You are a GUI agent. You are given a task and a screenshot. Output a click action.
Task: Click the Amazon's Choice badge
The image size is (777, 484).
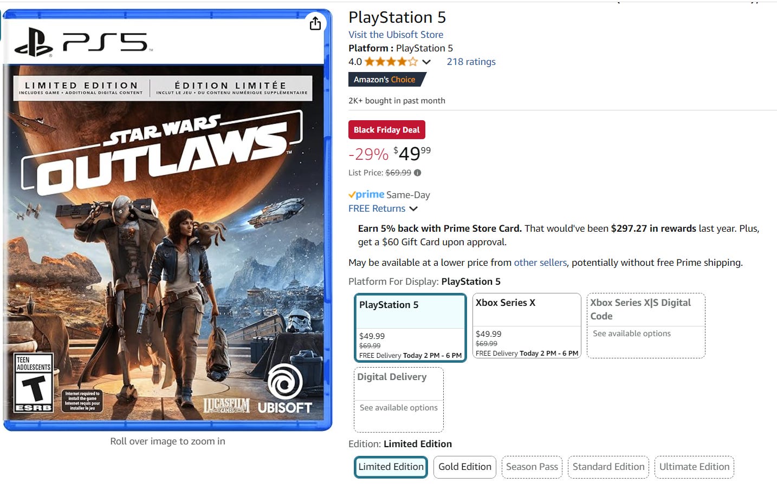387,79
